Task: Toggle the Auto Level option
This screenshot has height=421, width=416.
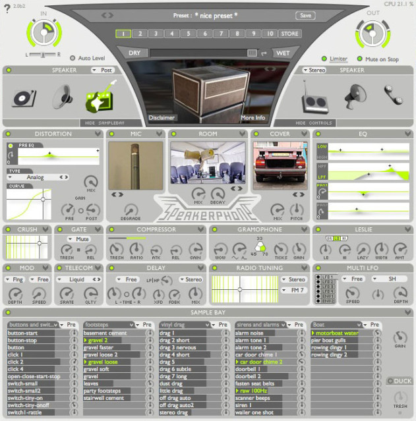Action: (73, 58)
